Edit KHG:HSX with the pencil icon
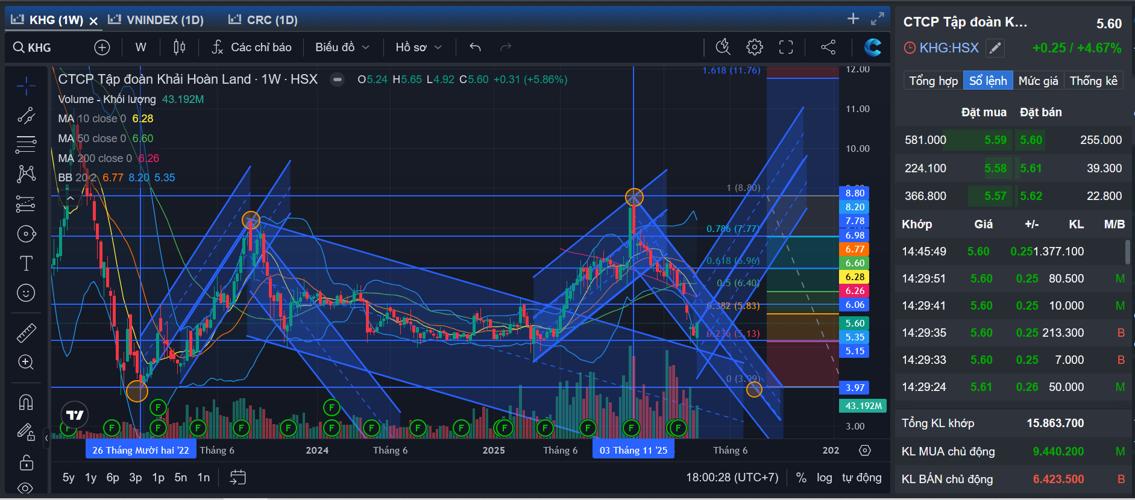The width and height of the screenshot is (1135, 500). [995, 48]
